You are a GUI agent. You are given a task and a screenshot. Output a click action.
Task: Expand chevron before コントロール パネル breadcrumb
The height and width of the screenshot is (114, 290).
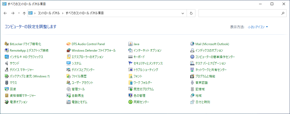(x=35, y=13)
